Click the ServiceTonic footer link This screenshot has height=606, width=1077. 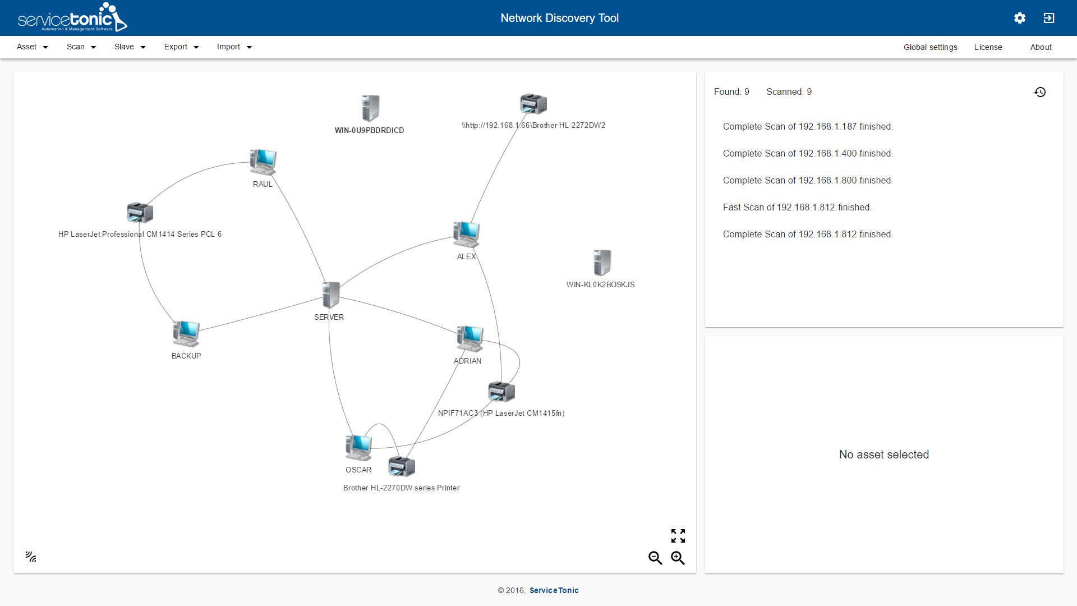point(554,590)
